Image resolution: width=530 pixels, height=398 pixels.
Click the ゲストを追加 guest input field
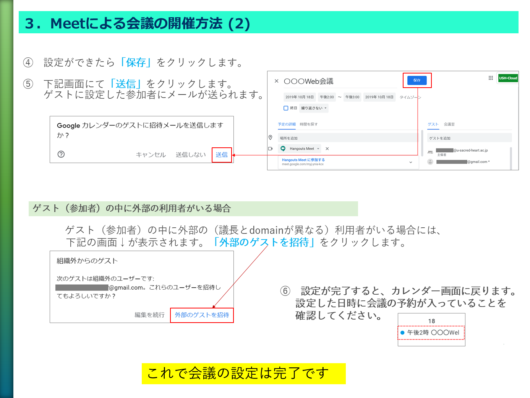coord(470,138)
